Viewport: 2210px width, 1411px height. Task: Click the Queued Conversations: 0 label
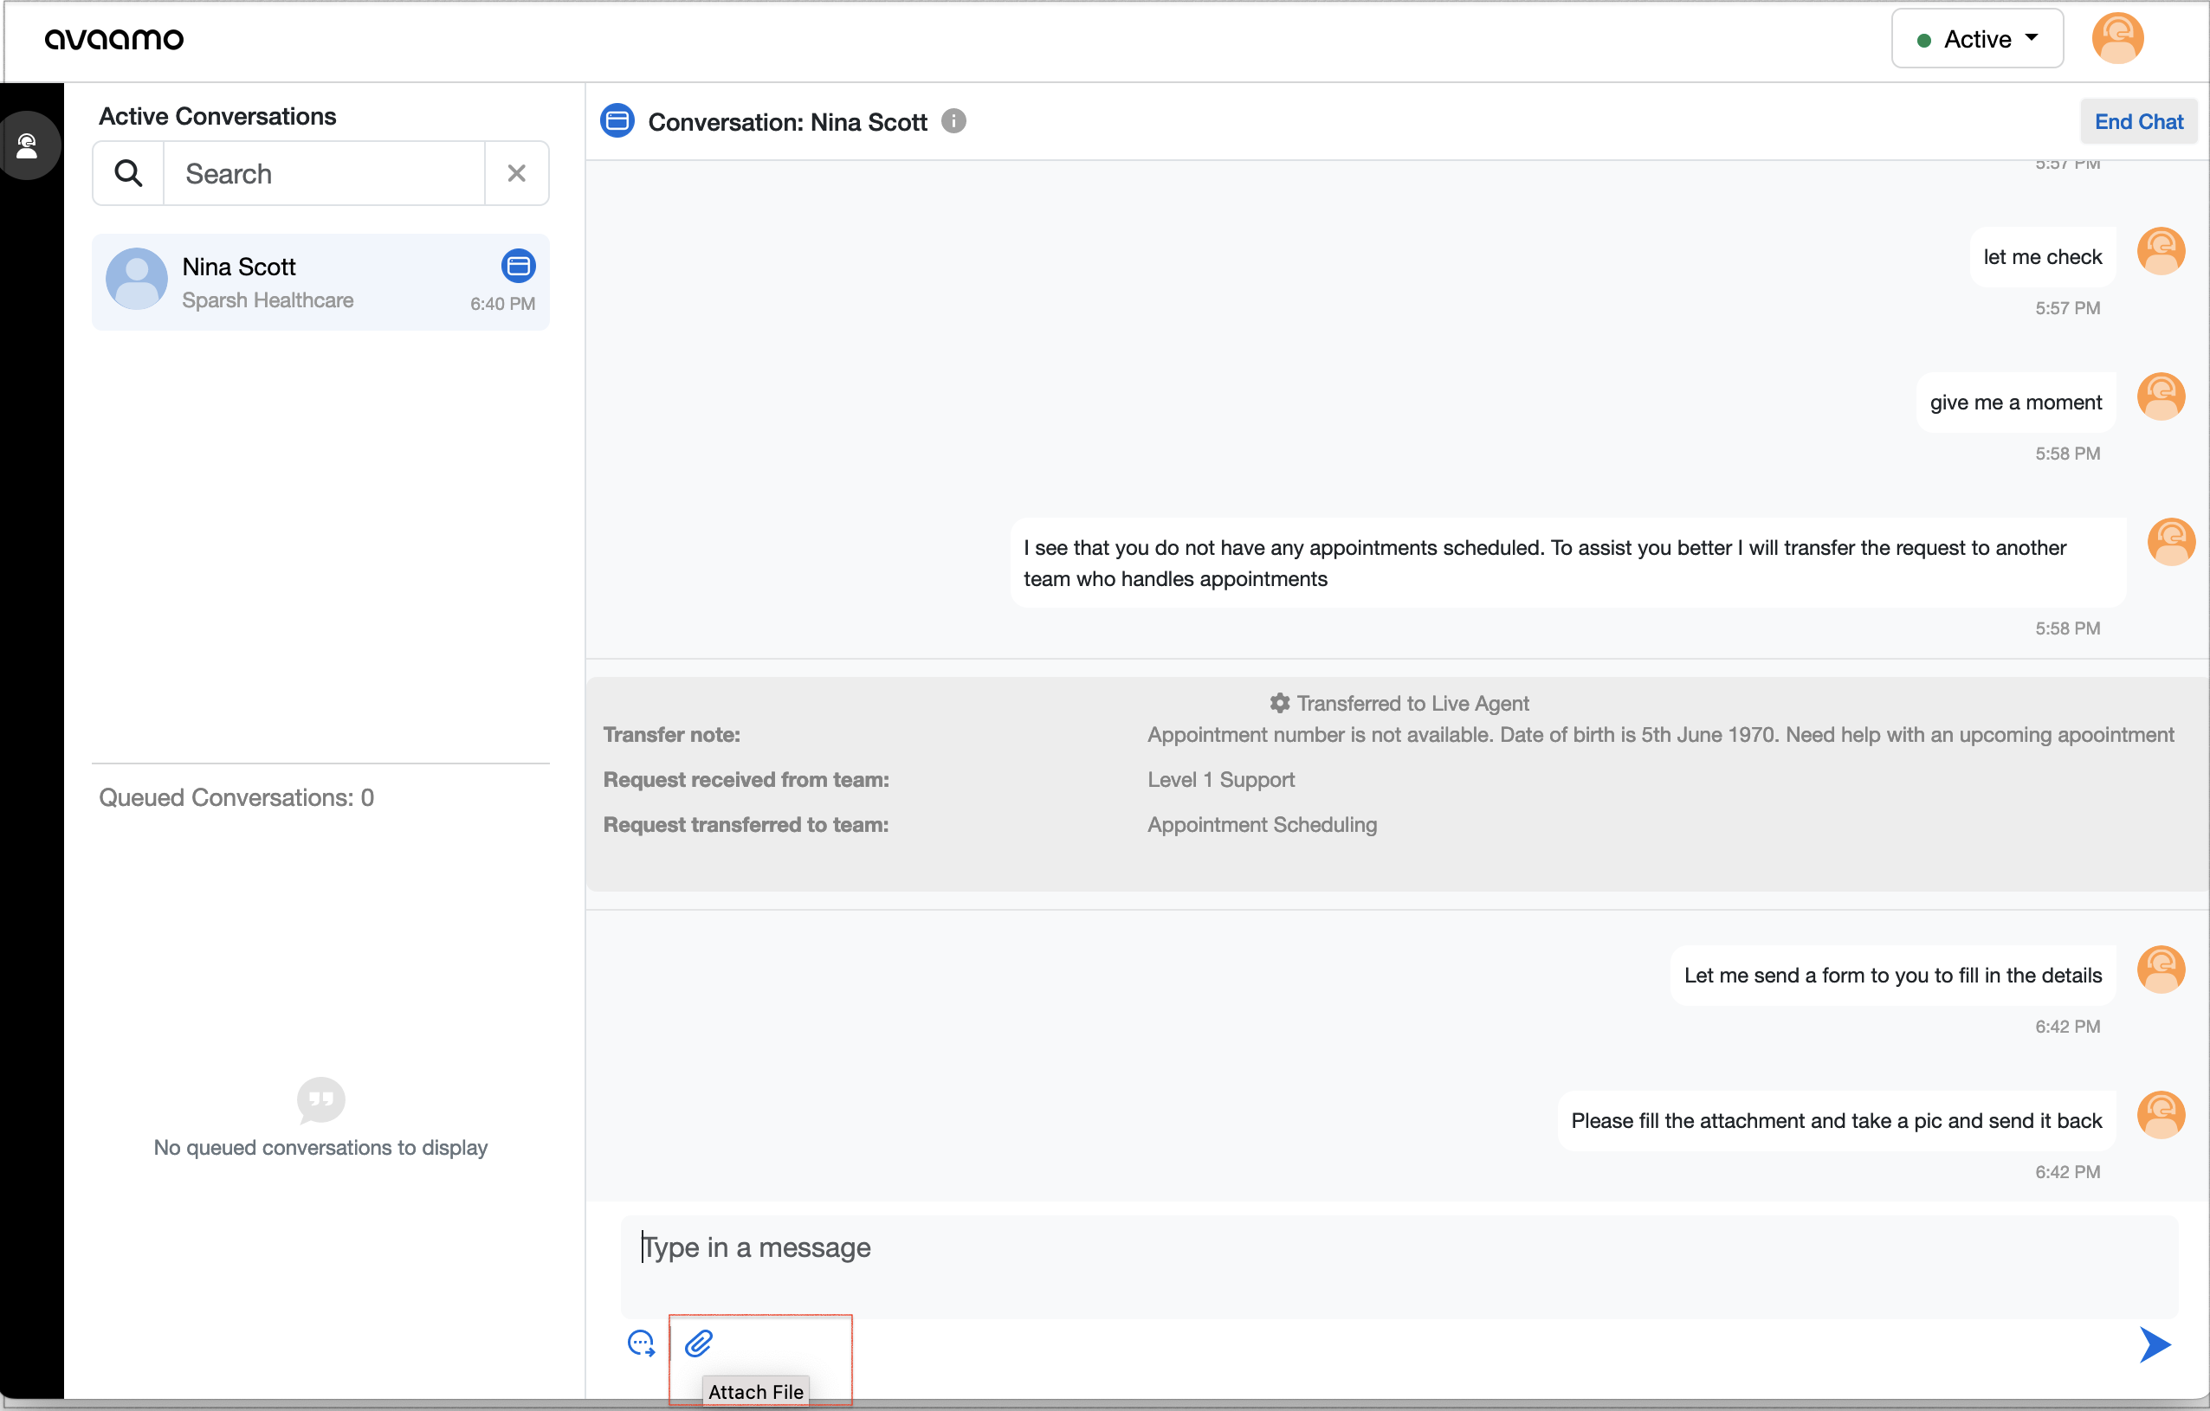point(236,797)
